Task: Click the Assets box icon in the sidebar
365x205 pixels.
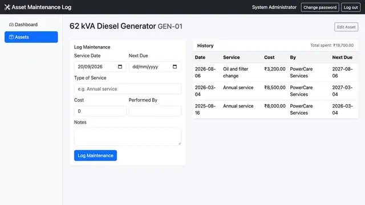Action: coord(11,37)
